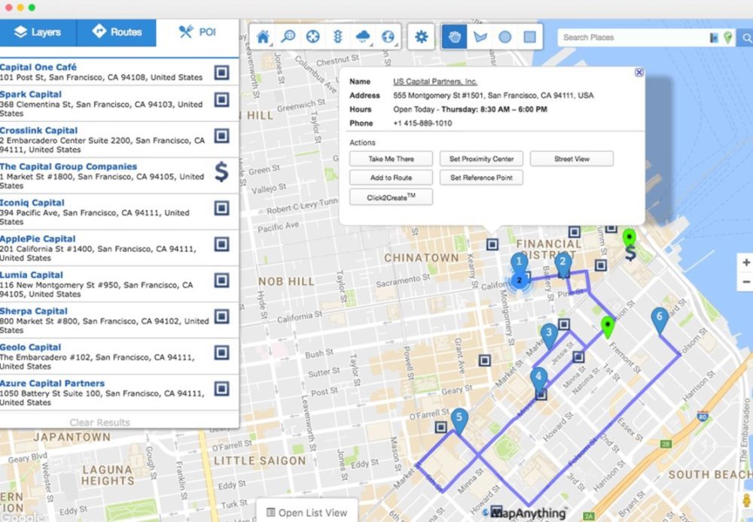Click the home icon in map toolbar
This screenshot has height=522, width=753.
point(264,37)
